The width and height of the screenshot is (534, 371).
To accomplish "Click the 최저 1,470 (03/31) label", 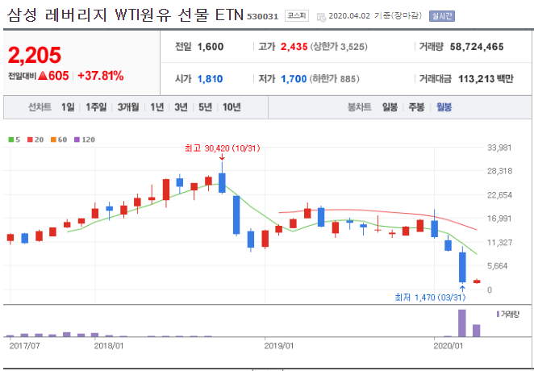I will 430,298.
